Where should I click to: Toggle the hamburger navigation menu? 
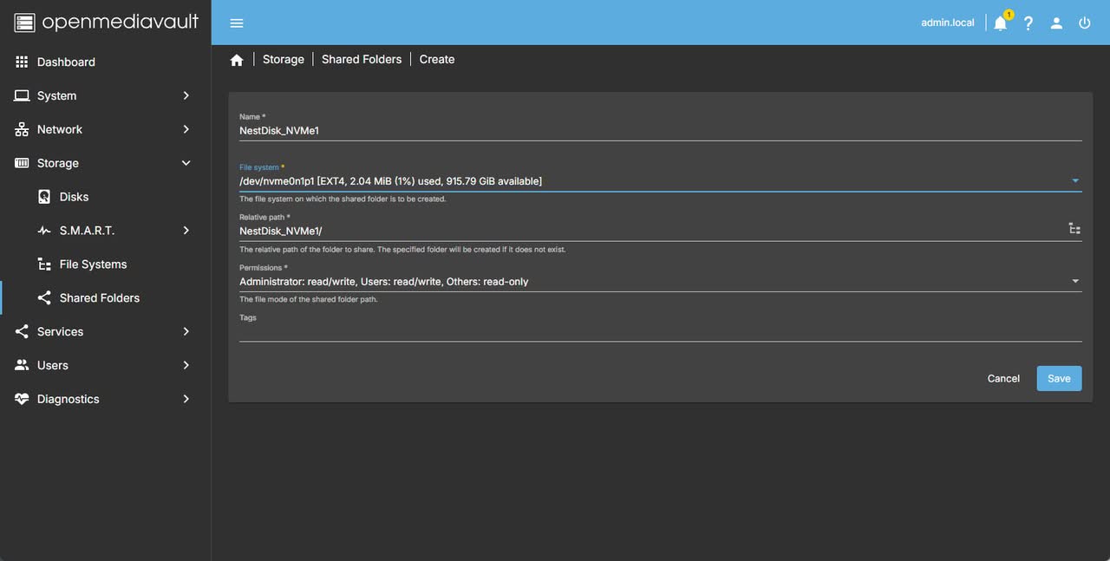click(x=237, y=23)
